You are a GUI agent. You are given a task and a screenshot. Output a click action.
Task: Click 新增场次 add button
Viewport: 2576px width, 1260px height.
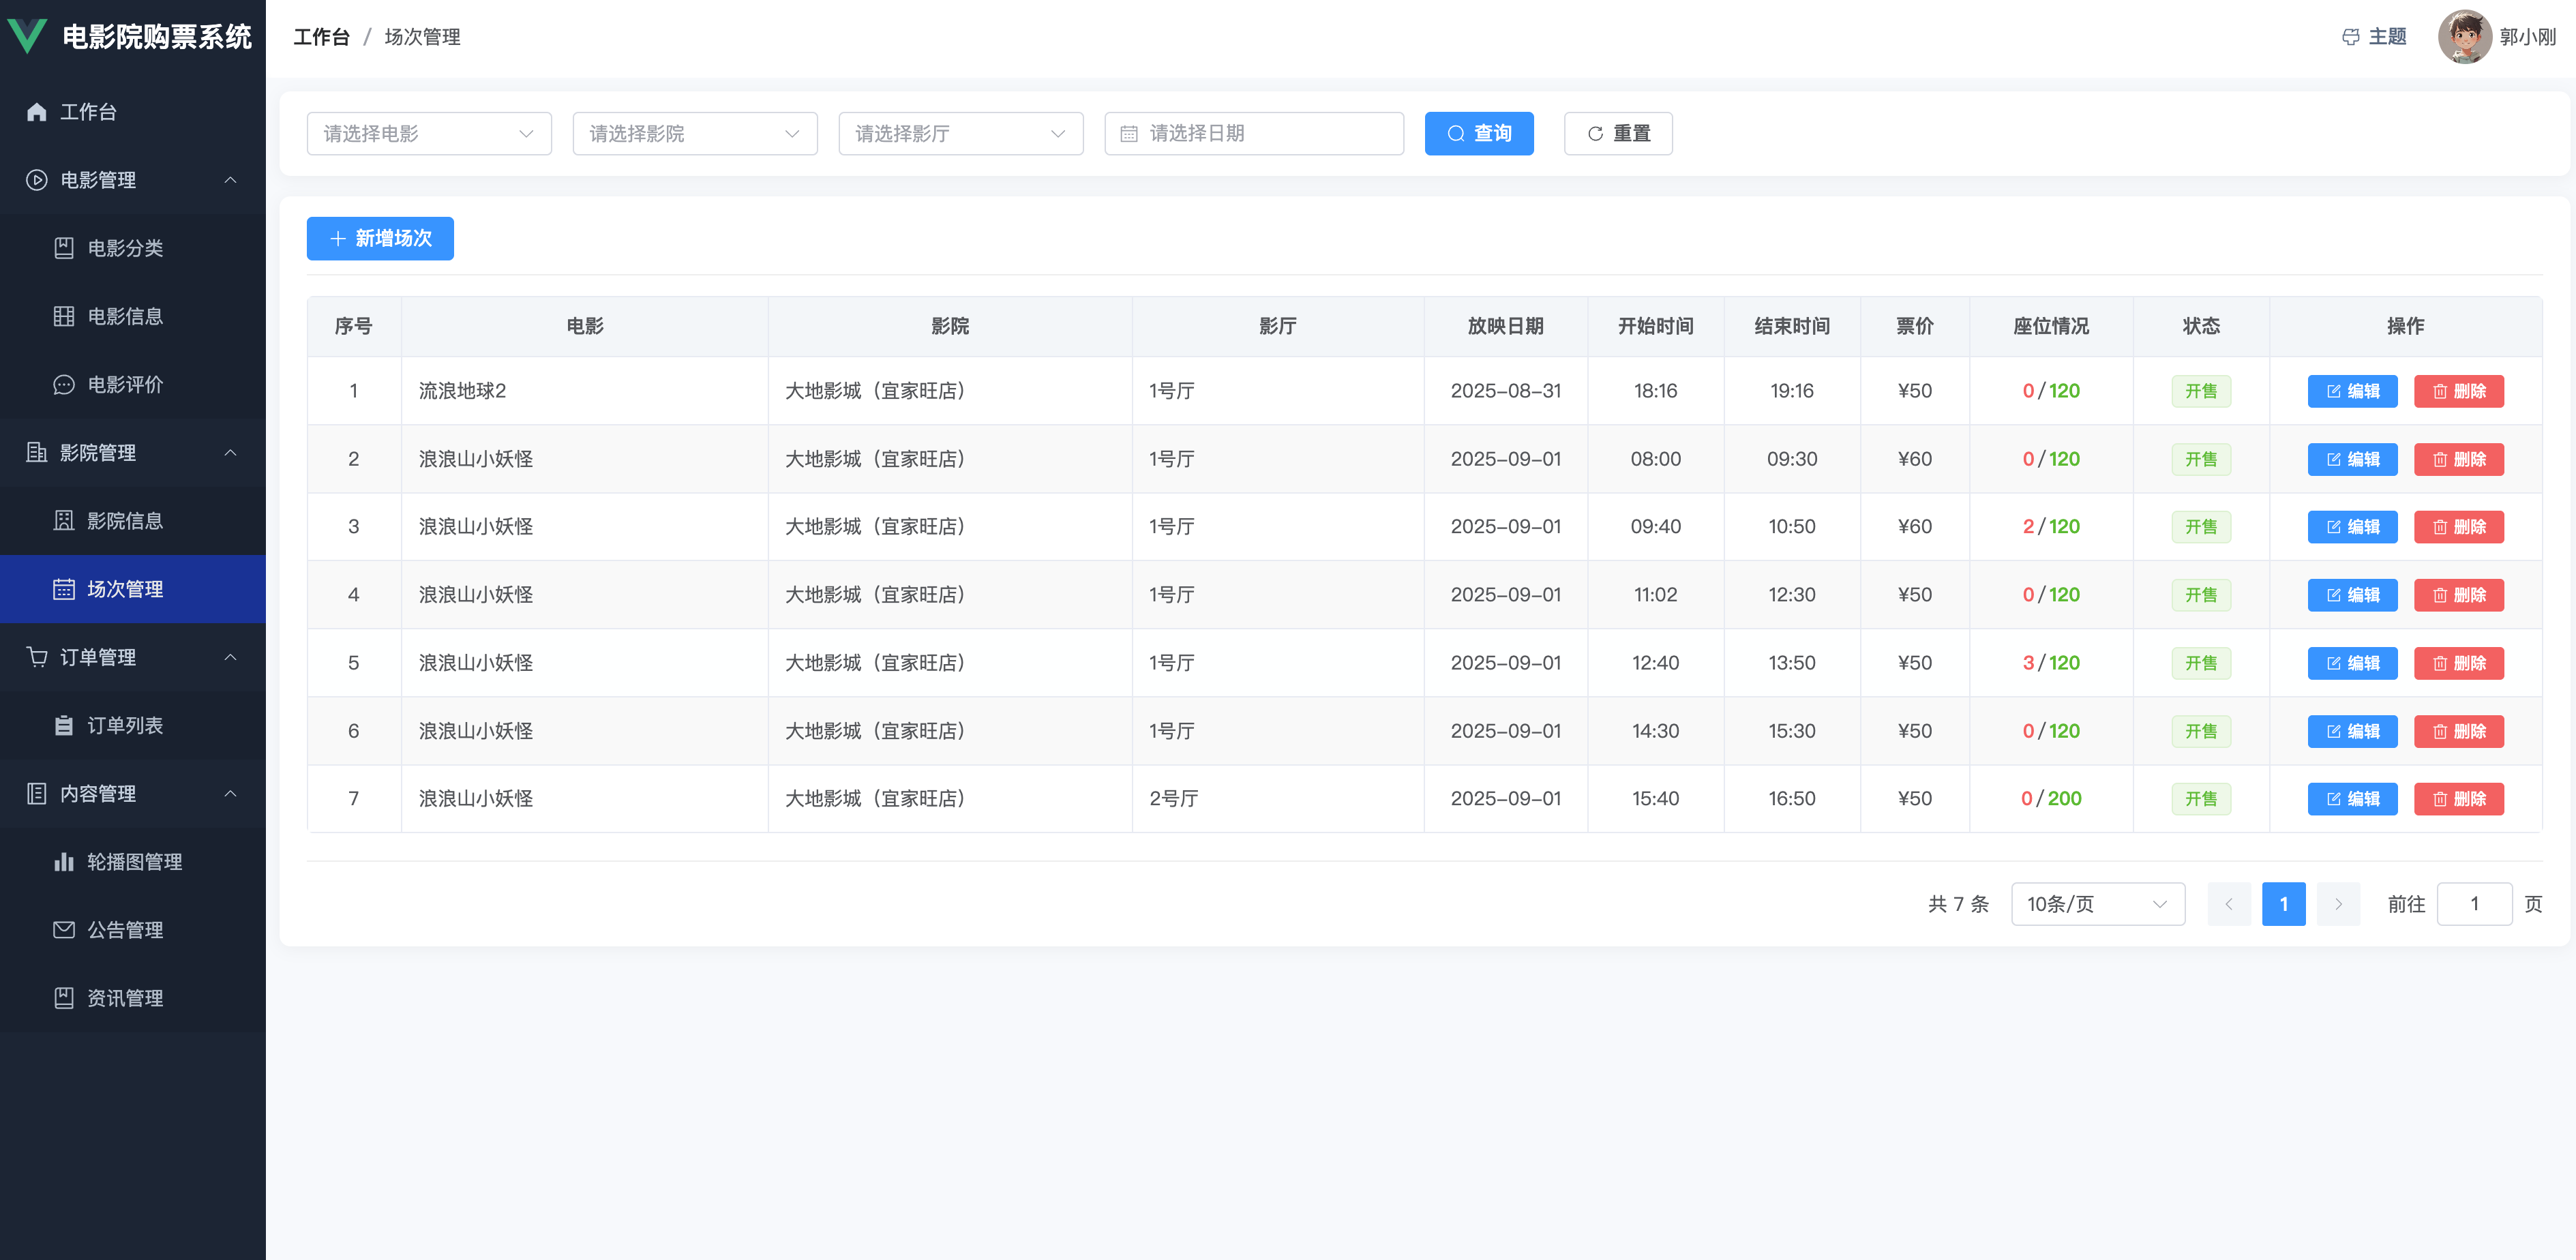point(380,238)
